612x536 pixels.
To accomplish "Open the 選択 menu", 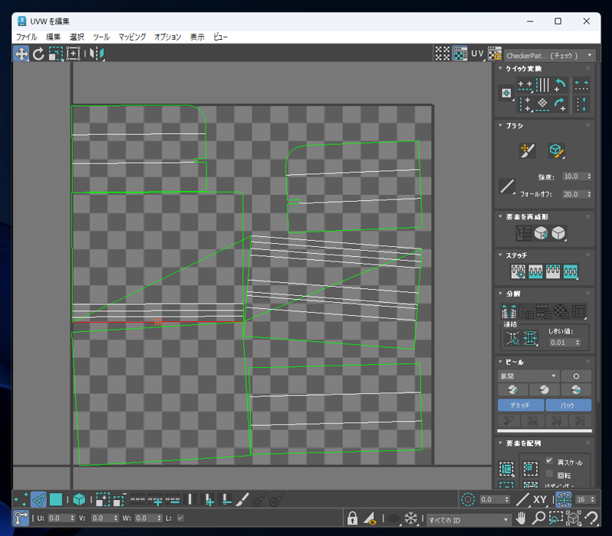I will pos(77,37).
